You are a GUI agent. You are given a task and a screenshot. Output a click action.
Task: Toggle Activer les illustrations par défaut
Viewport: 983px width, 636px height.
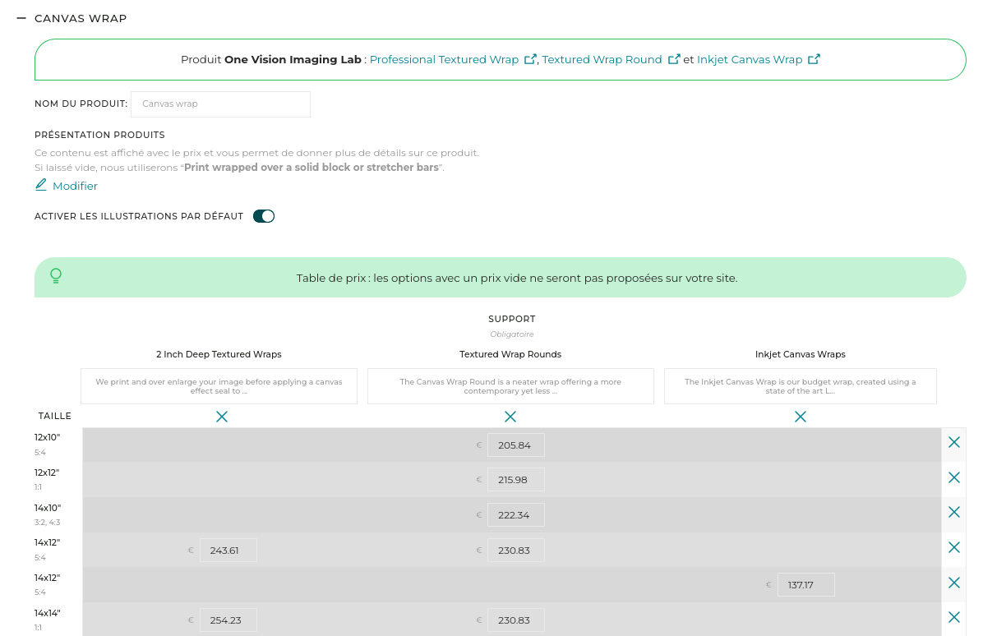(x=264, y=216)
